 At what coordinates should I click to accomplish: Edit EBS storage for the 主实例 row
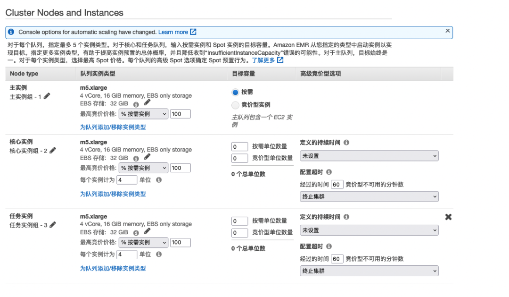[x=148, y=102]
